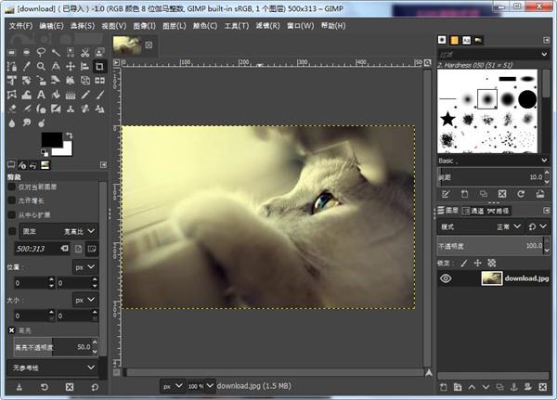The image size is (557, 400).
Task: Select the Fuzzy Select magic wand tool
Action: pyautogui.click(x=56, y=53)
